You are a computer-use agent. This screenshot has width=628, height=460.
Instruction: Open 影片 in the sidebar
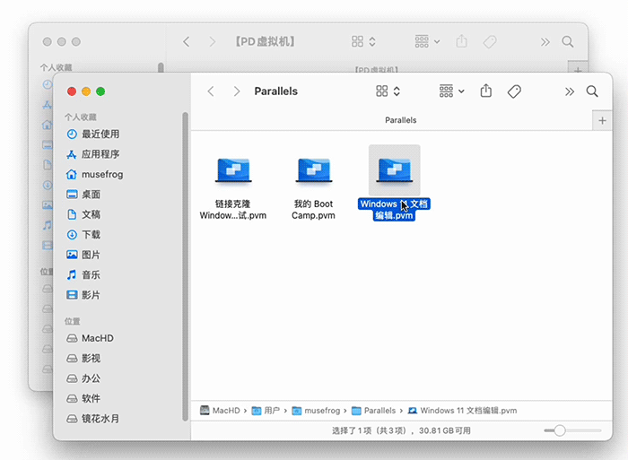click(x=83, y=295)
